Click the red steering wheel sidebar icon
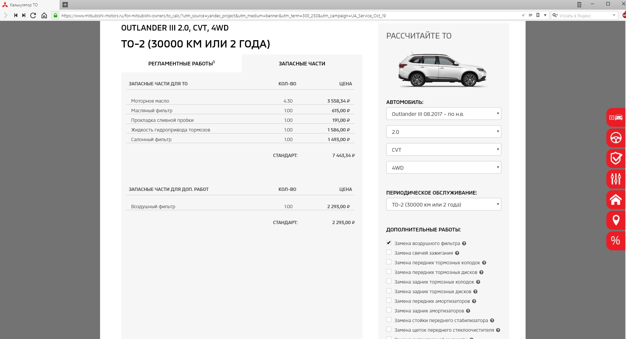626x339 pixels. point(616,138)
